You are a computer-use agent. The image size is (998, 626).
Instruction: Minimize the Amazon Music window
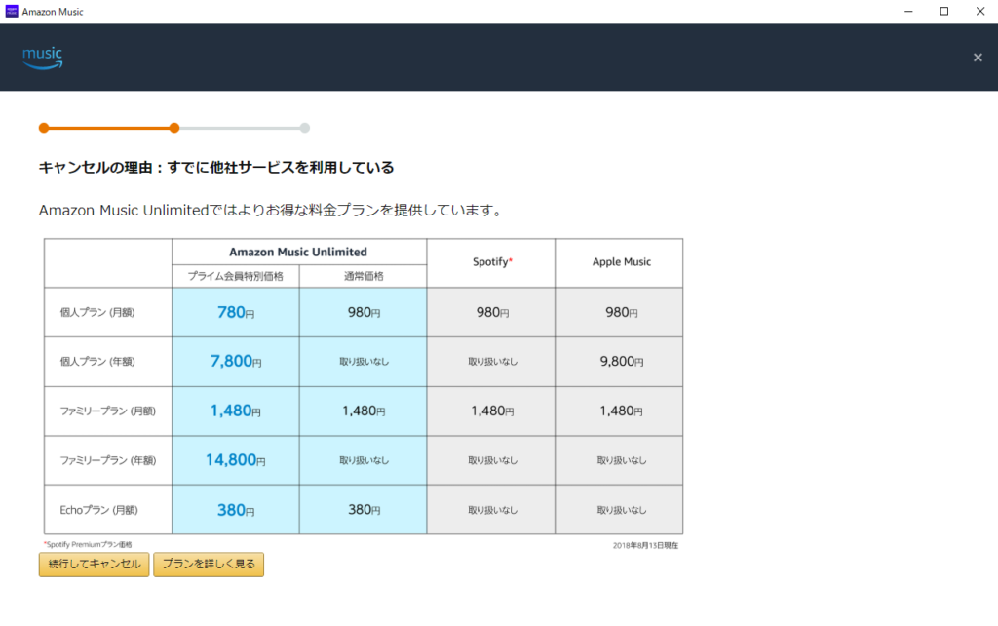(908, 12)
